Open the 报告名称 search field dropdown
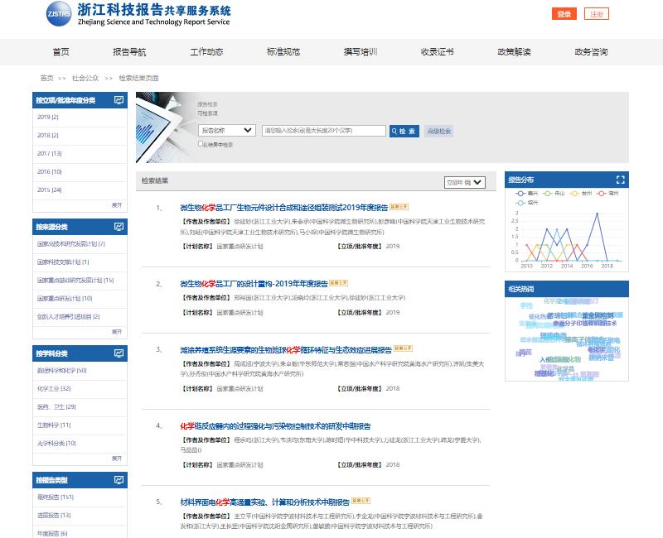 click(x=227, y=131)
